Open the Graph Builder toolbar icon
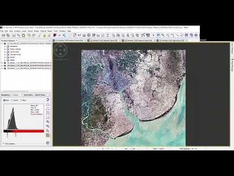 pyautogui.click(x=143, y=35)
